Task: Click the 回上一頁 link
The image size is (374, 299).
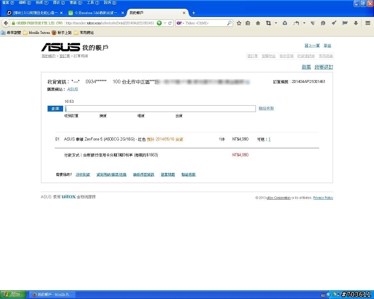Action: (x=312, y=46)
